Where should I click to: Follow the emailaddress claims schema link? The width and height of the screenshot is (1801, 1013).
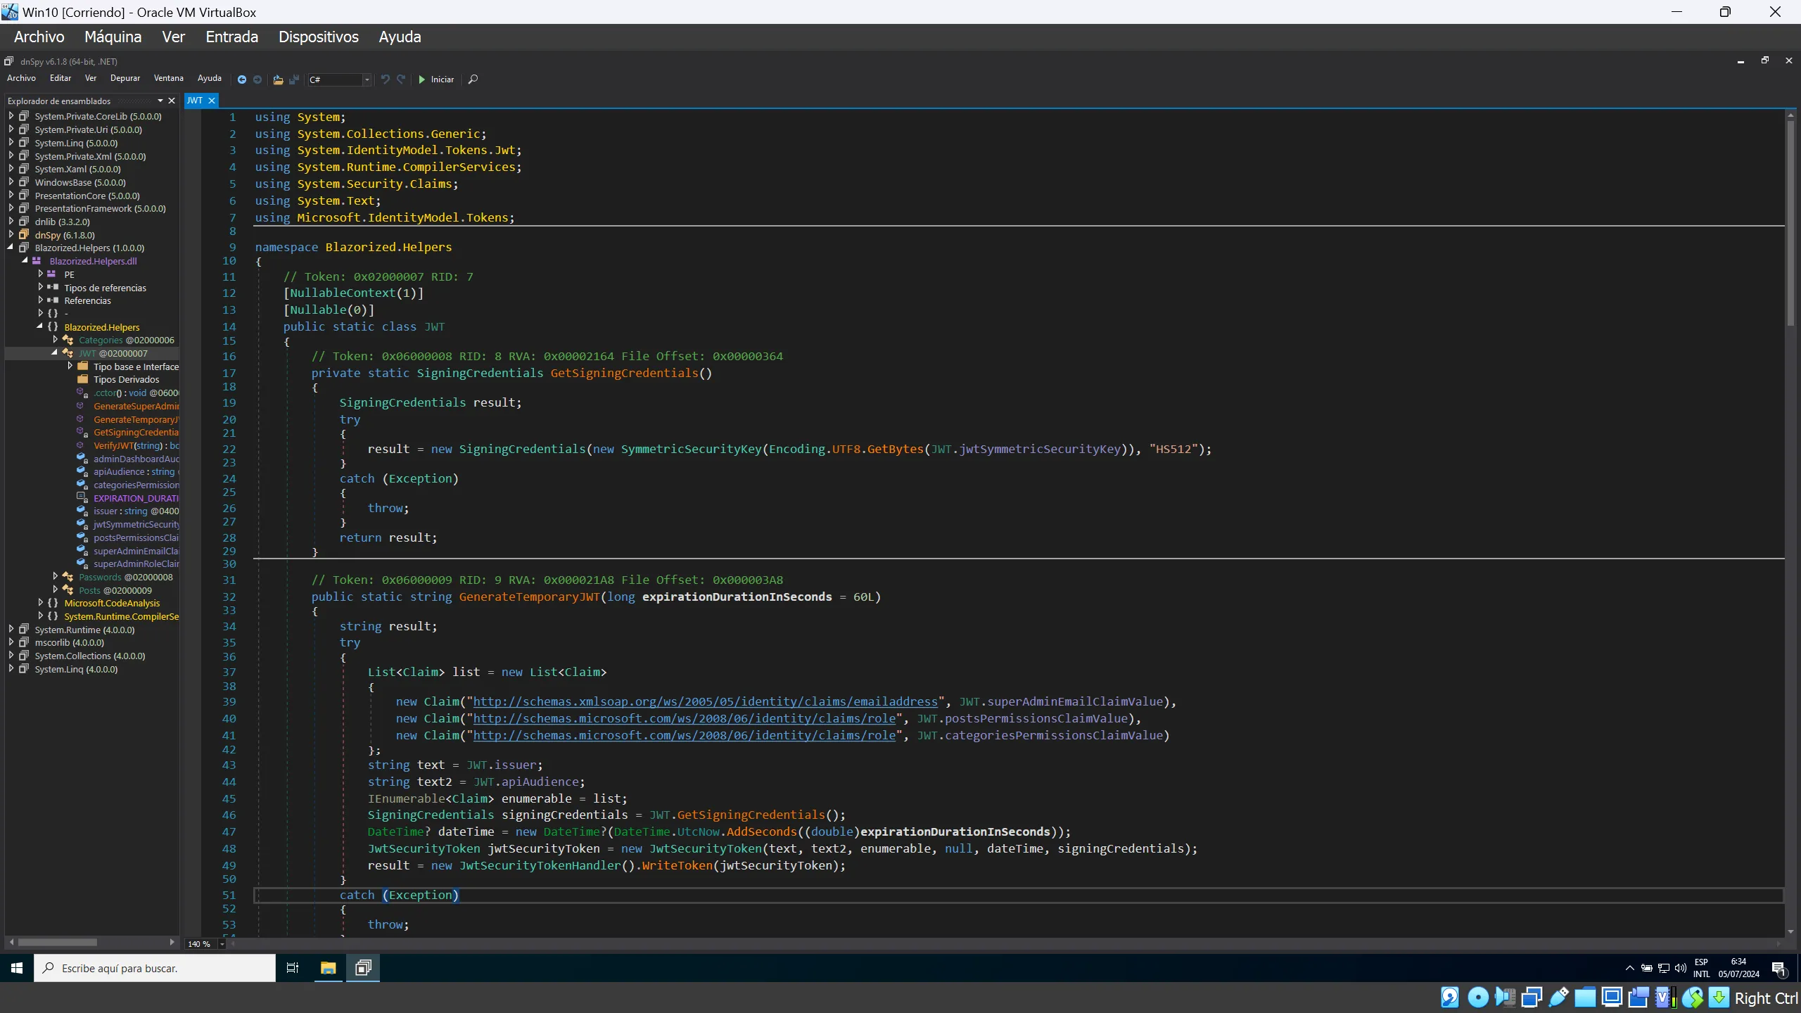tap(705, 701)
